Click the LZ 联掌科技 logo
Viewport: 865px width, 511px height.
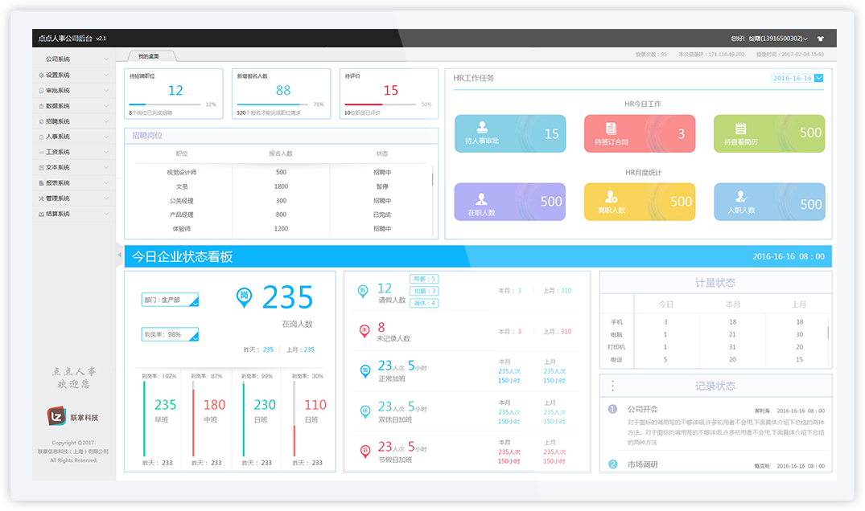72,417
